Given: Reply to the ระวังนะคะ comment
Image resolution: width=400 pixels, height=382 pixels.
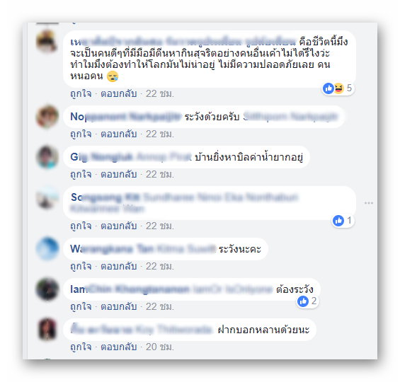Looking at the screenshot, I should (119, 266).
